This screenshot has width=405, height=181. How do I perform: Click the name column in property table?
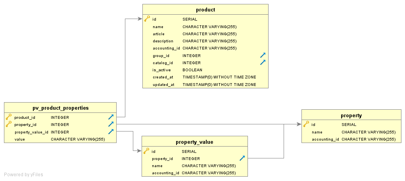(x=317, y=132)
